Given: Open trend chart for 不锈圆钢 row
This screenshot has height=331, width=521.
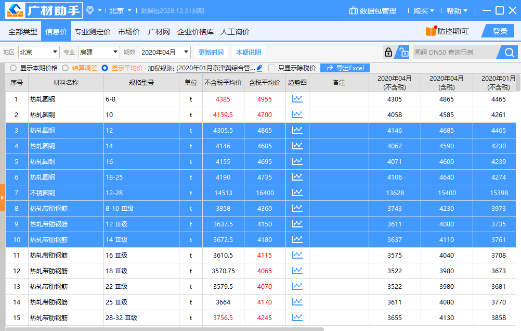Looking at the screenshot, I should coord(297,193).
